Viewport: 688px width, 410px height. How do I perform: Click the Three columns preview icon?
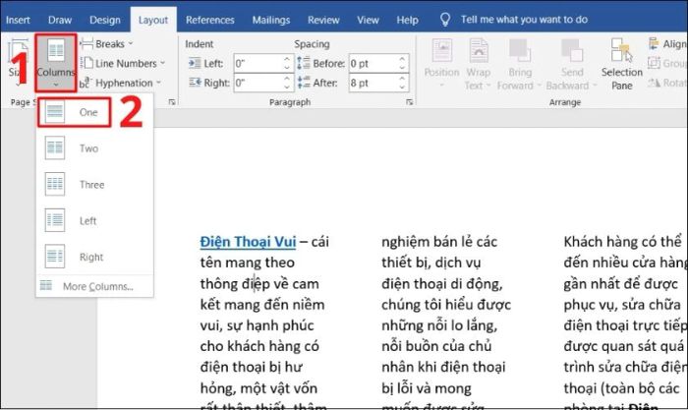point(55,184)
